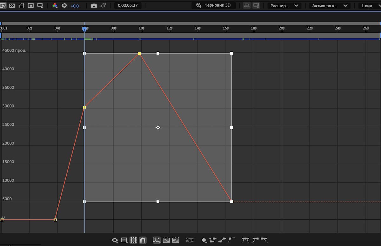Convert selected keyframes to Linear
The height and width of the screenshot is (246, 381).
pyautogui.click(x=222, y=240)
